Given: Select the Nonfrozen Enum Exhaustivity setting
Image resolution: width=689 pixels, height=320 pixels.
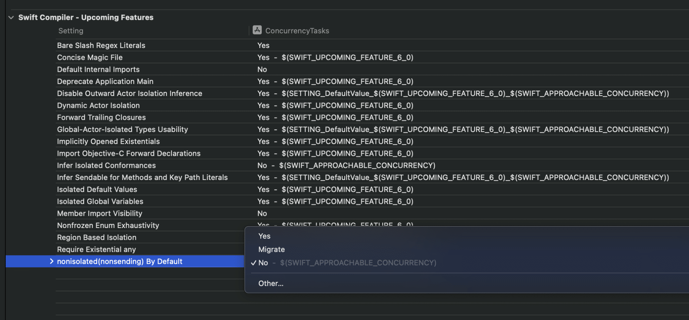Looking at the screenshot, I should 108,226.
